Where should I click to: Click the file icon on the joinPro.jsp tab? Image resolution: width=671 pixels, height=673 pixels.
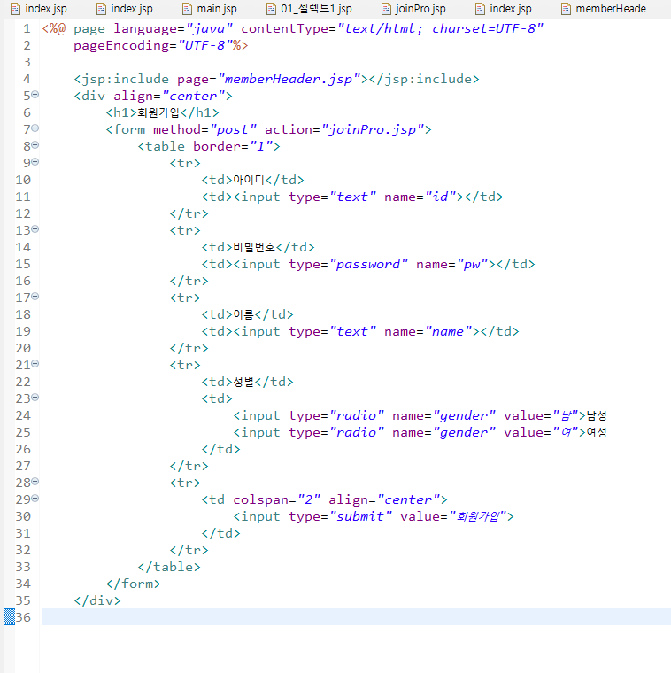pos(386,9)
